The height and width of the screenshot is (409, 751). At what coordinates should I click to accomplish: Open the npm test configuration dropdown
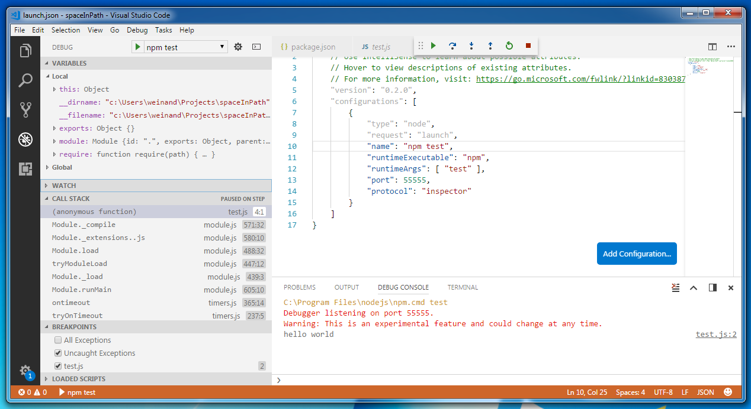point(222,46)
